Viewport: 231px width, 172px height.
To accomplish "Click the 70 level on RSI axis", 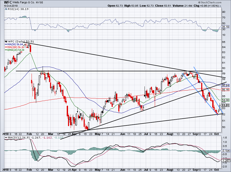I will click(x=224, y=18).
